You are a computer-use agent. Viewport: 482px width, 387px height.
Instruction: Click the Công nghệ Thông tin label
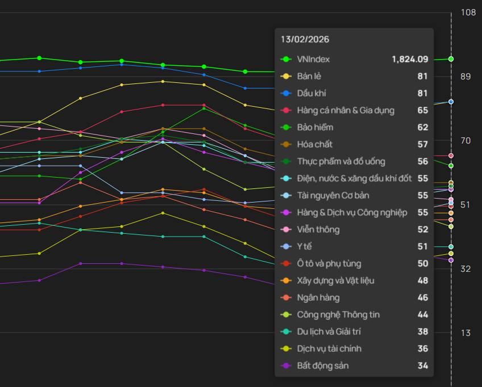tap(338, 315)
